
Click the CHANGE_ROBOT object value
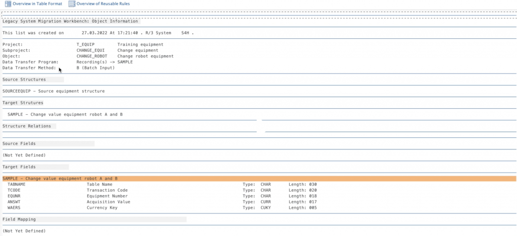pos(92,56)
